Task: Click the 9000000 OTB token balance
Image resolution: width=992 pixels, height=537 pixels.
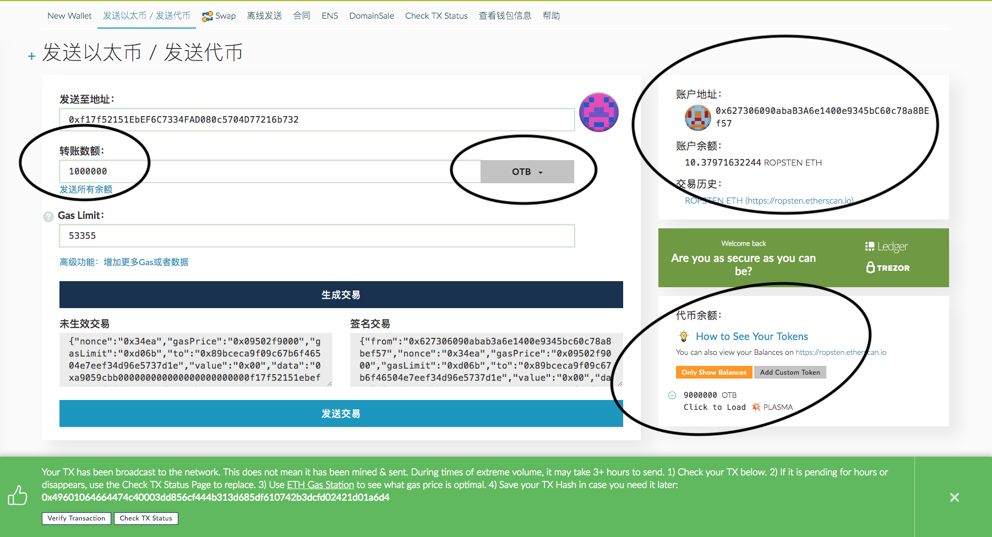Action: click(x=710, y=395)
